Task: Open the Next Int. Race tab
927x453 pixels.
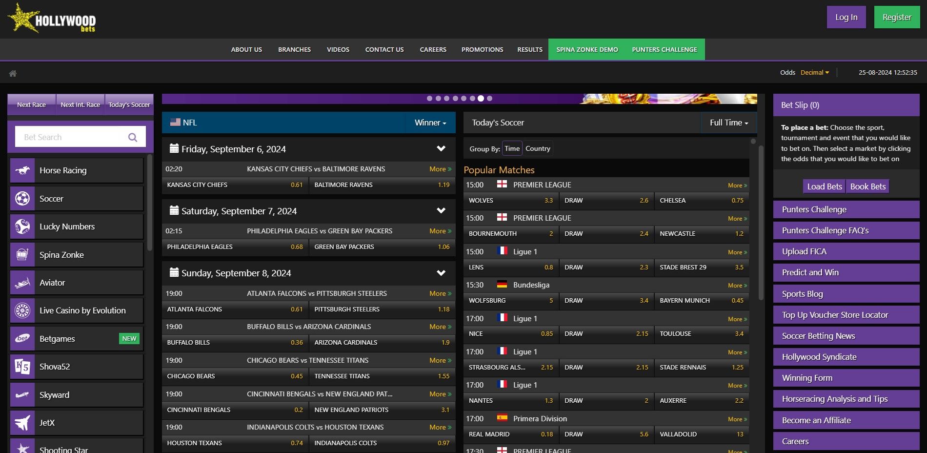Action: 81,104
